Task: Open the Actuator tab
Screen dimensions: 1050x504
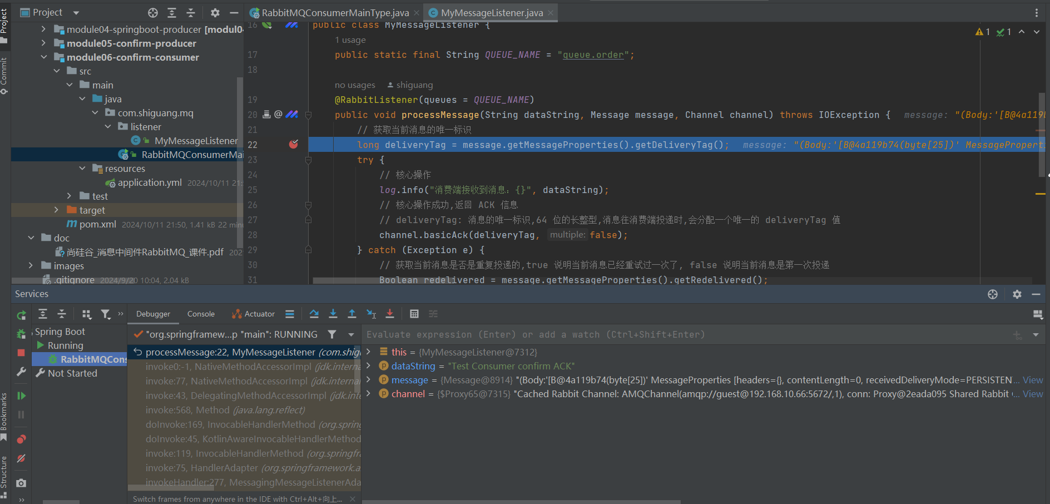Action: tap(254, 314)
